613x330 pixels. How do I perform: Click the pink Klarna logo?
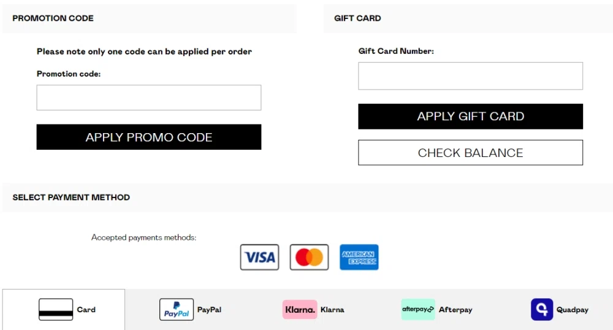coord(300,310)
